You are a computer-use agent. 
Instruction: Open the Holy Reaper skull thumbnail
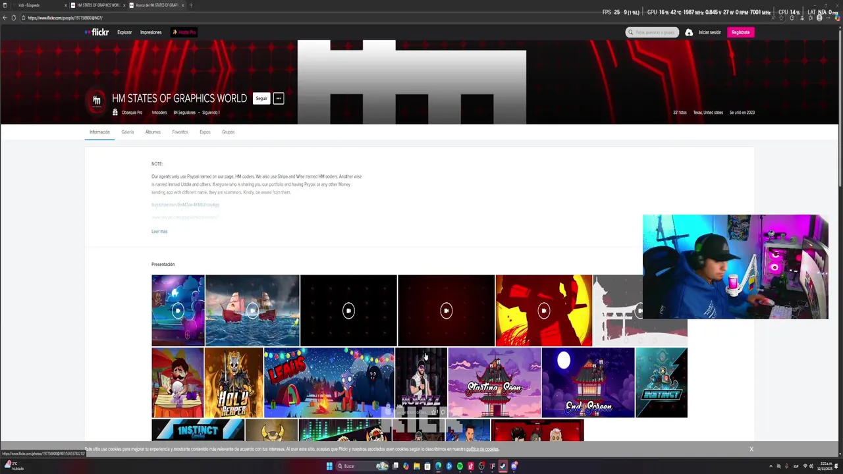(x=234, y=382)
